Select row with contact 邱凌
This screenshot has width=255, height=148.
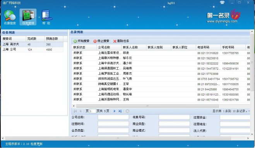click(161, 53)
